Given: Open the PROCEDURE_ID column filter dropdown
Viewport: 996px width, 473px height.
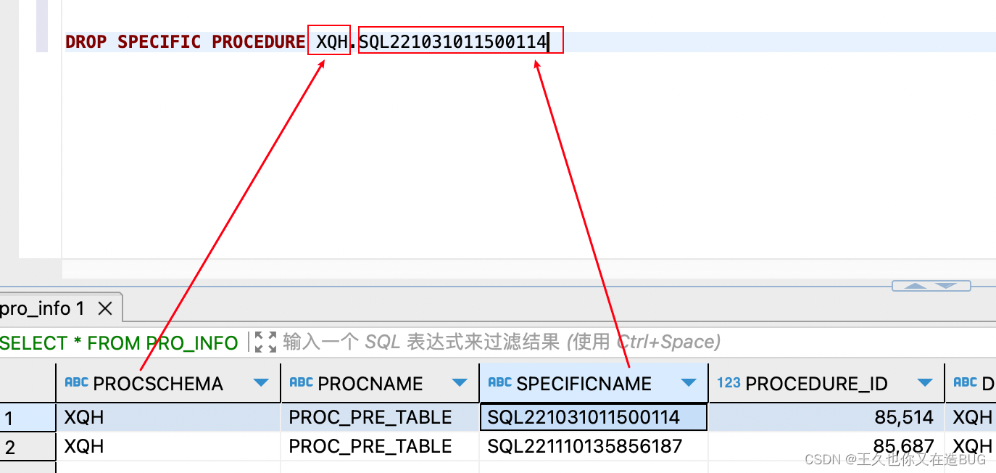Looking at the screenshot, I should tap(925, 384).
